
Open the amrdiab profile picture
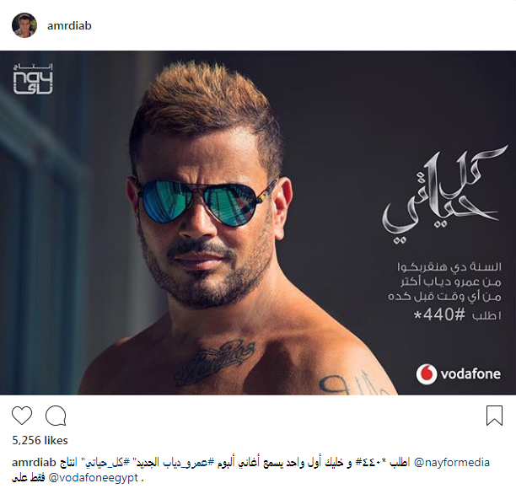coord(24,25)
